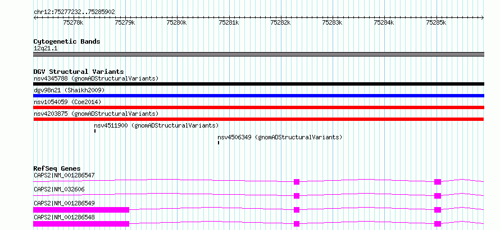Viewport: 500px width, 230px height.
Task: Click the CAPS2|NM_001286548 transcript label
Action: coord(64,217)
